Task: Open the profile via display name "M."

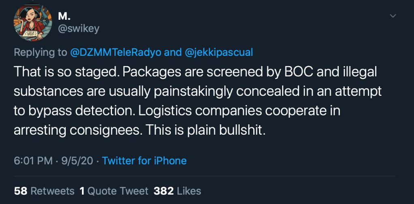Action: [x=64, y=16]
